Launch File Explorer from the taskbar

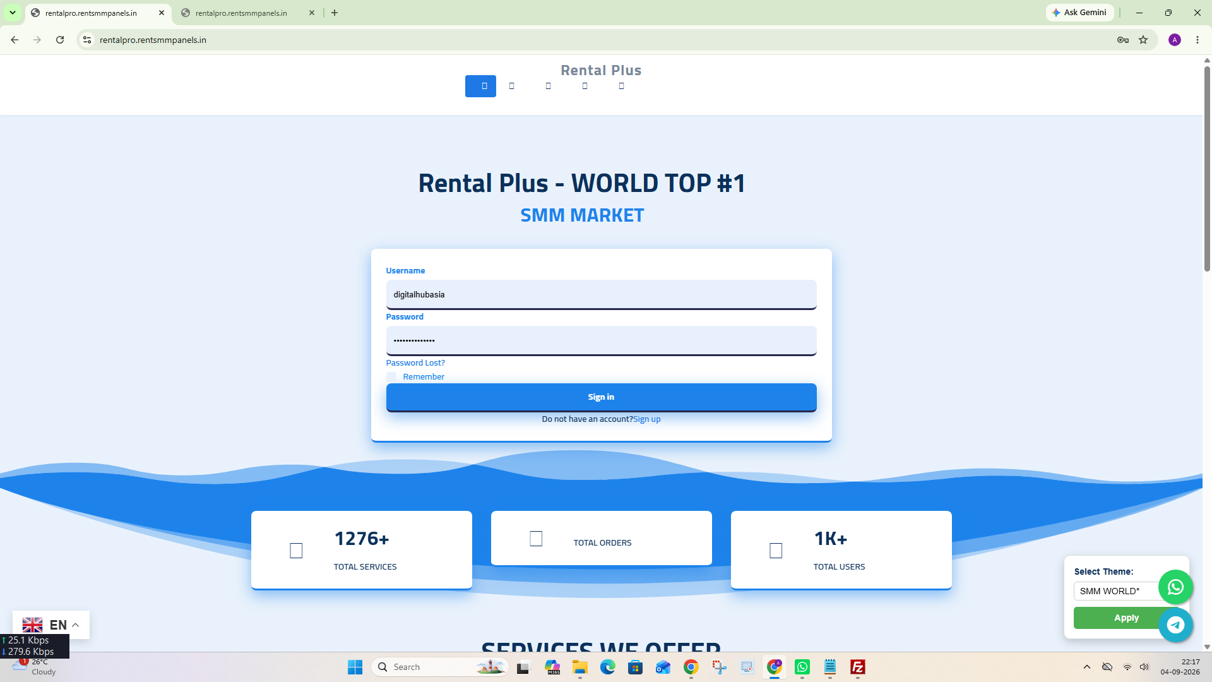click(580, 667)
